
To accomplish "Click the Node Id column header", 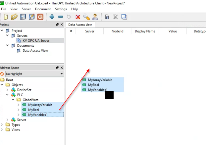I will [x=117, y=31].
